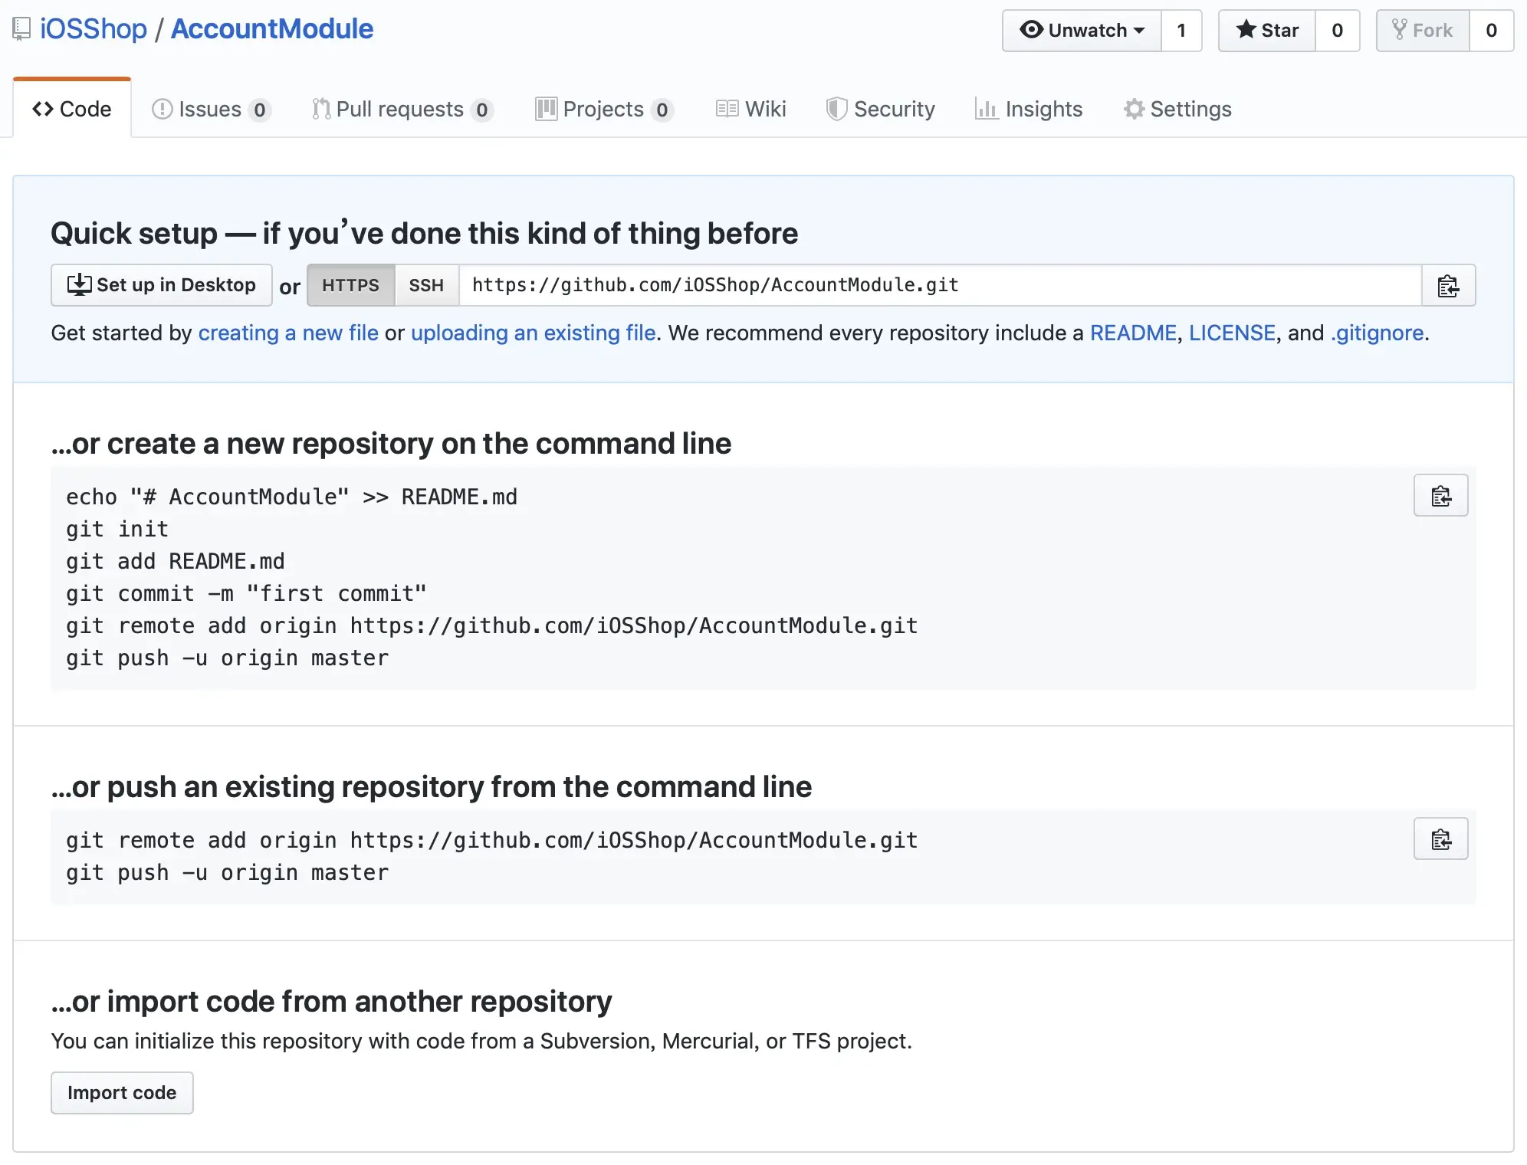This screenshot has height=1165, width=1527.
Task: Open the Unwatch dropdown
Action: pos(1082,31)
